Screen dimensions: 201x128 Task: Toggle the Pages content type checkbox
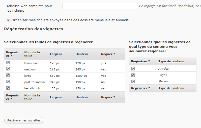pos(133,75)
